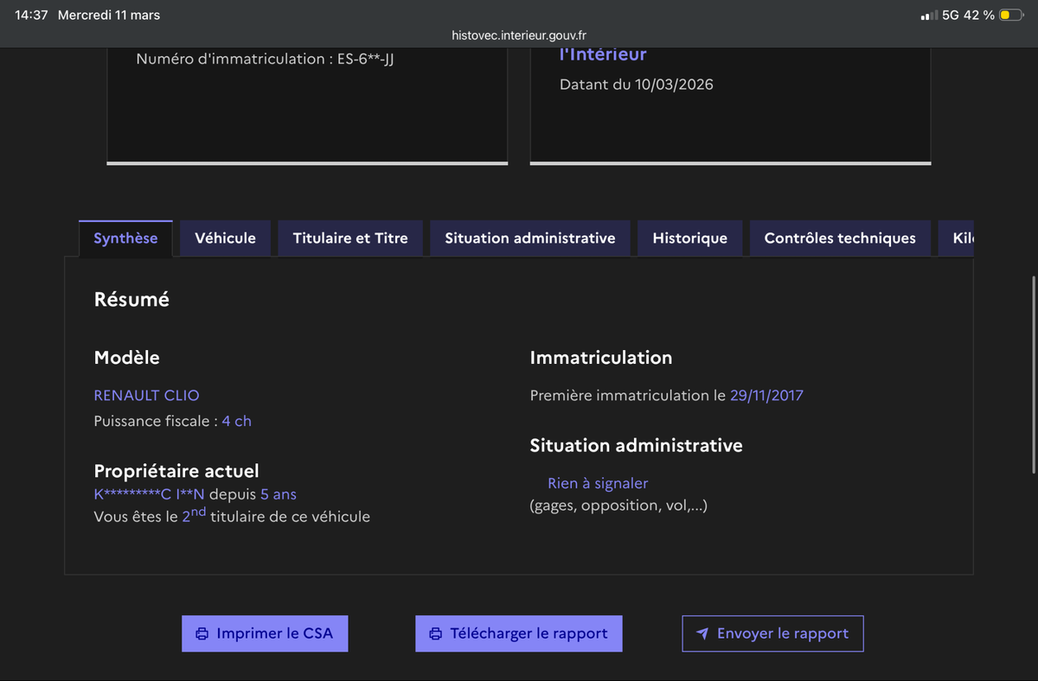Select the Synthèse tab
Image resolution: width=1038 pixels, height=681 pixels.
[125, 239]
